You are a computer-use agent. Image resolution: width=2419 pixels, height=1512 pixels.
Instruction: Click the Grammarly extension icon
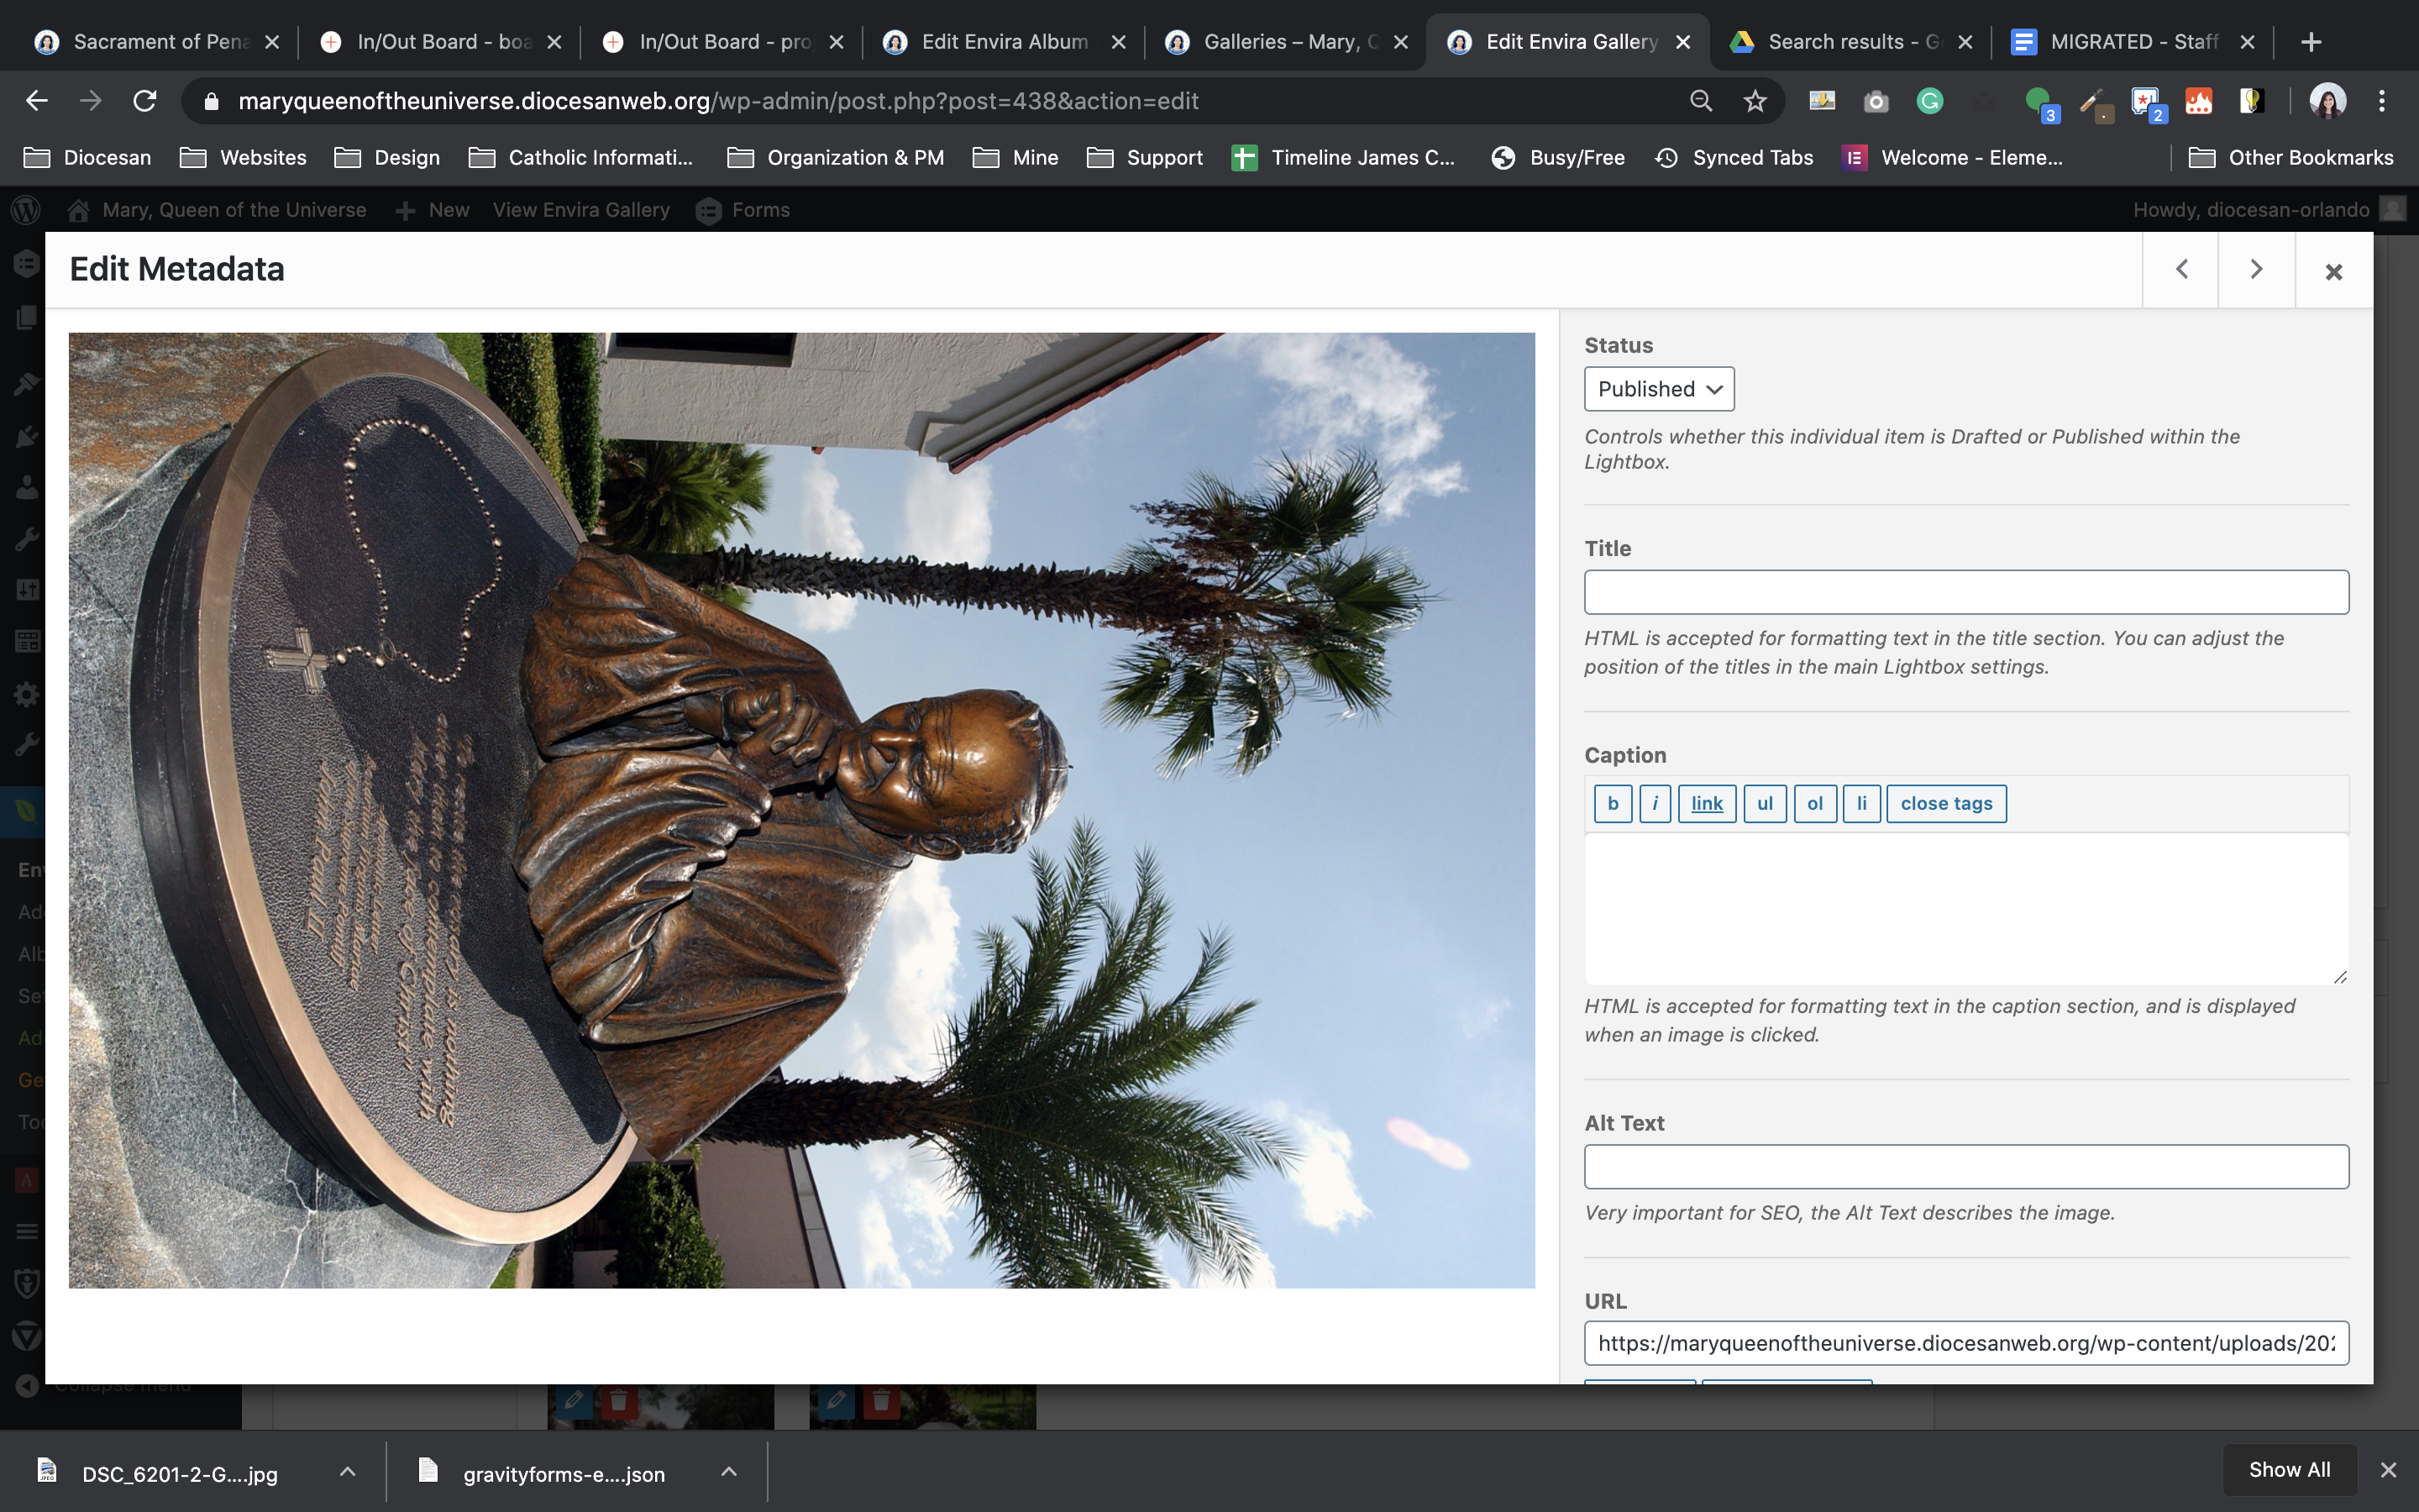1929,101
